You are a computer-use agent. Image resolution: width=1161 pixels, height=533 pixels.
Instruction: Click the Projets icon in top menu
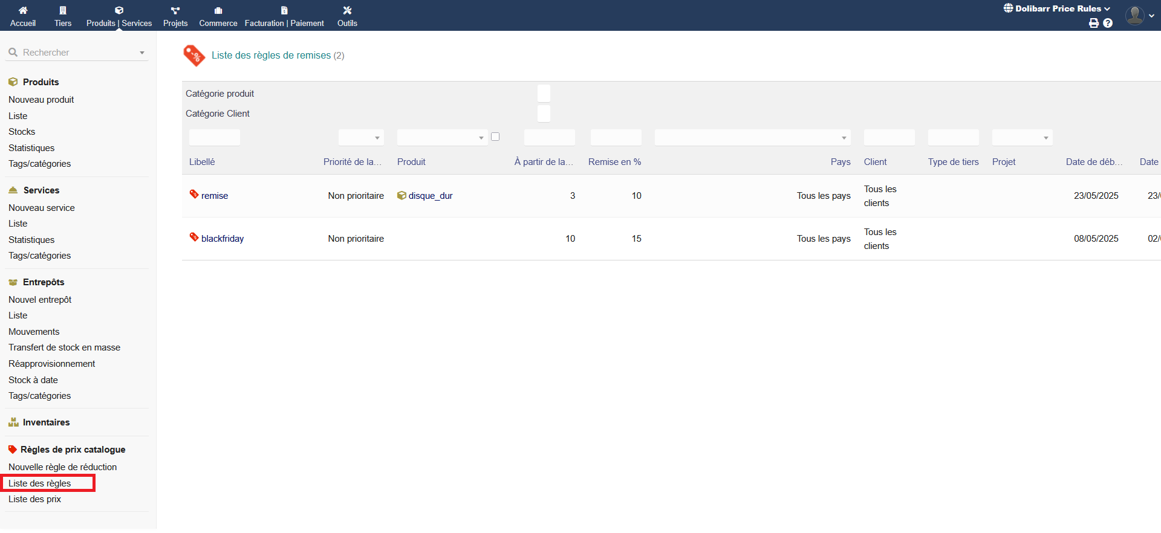pyautogui.click(x=175, y=10)
